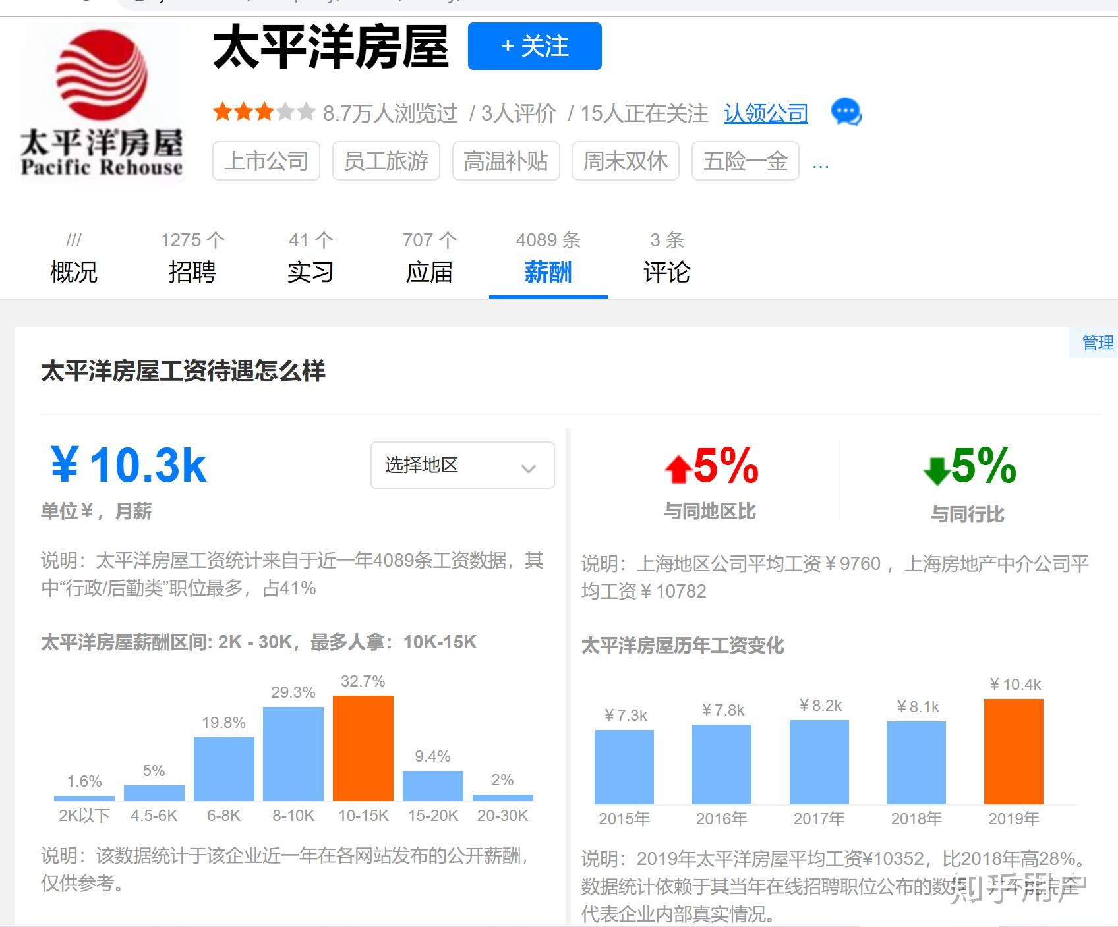Click the blue chat bubble icon
This screenshot has height=927, width=1118.
[x=846, y=113]
